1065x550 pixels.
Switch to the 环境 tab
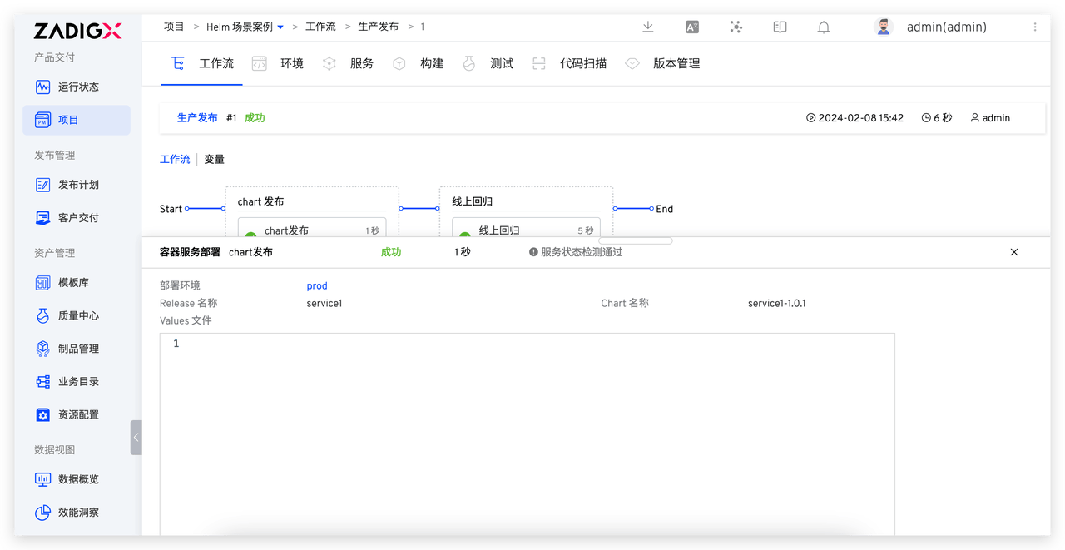[291, 64]
